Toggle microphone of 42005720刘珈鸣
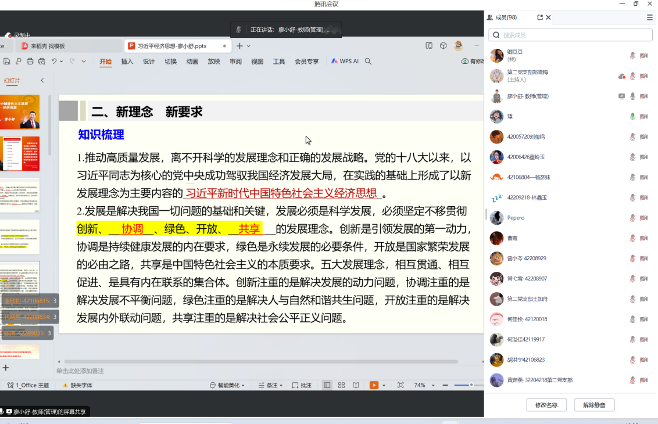Screen dimensions: 658x424 click(632, 136)
